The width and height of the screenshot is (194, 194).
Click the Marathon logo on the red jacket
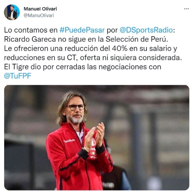point(69,141)
